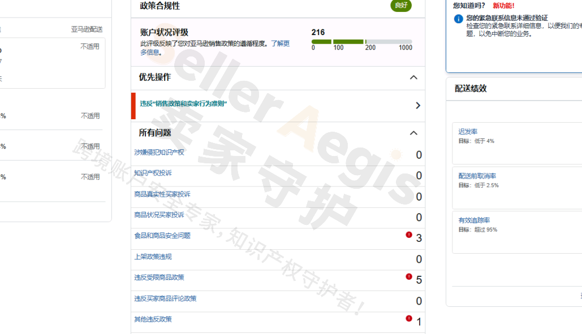
Task: Click the blue info icon next to 紧急联系信息
Action: coord(458,19)
